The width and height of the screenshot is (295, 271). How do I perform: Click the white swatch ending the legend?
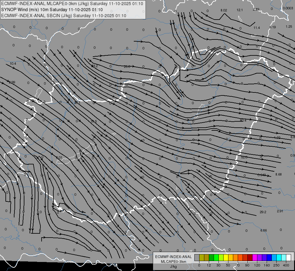click(288, 257)
